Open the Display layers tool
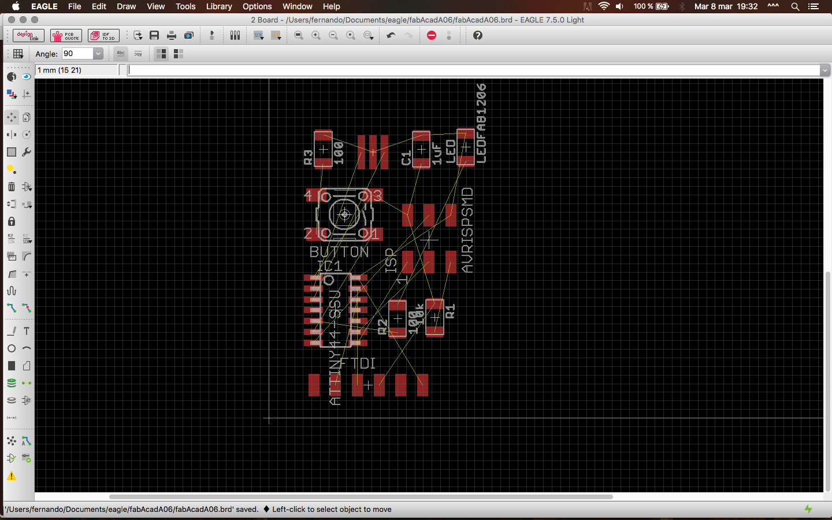The width and height of the screenshot is (832, 520). pyautogui.click(x=12, y=94)
